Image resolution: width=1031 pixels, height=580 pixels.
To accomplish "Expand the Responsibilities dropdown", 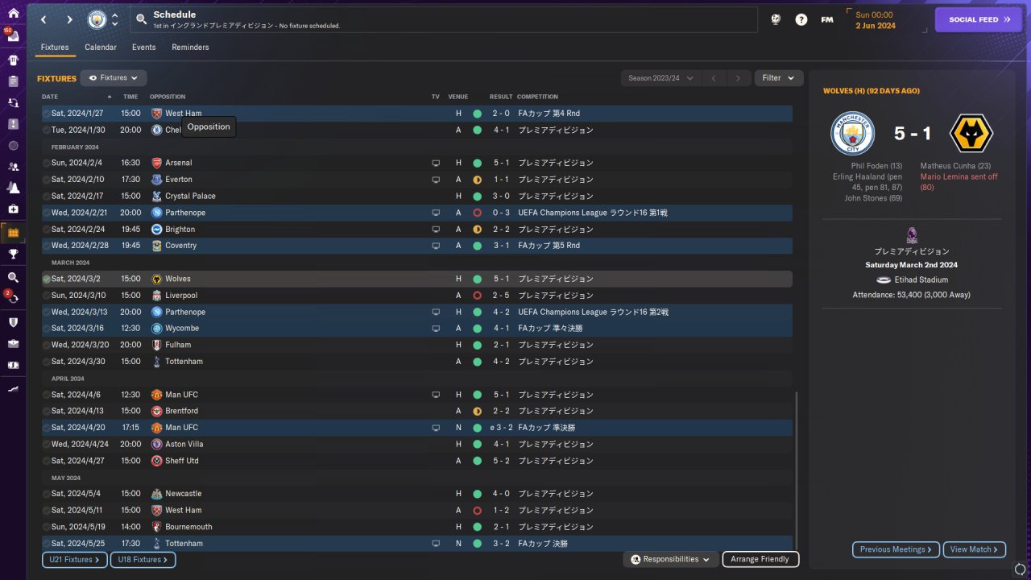I will tap(671, 559).
